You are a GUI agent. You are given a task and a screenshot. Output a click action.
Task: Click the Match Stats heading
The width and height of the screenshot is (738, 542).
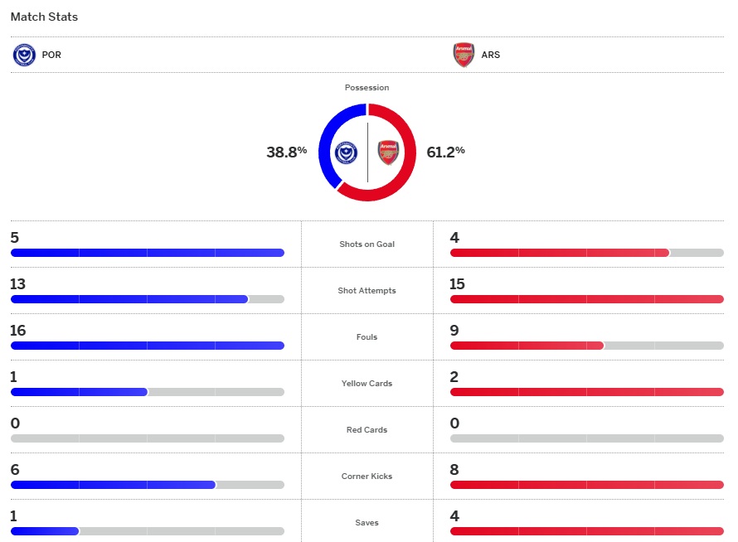pyautogui.click(x=44, y=17)
